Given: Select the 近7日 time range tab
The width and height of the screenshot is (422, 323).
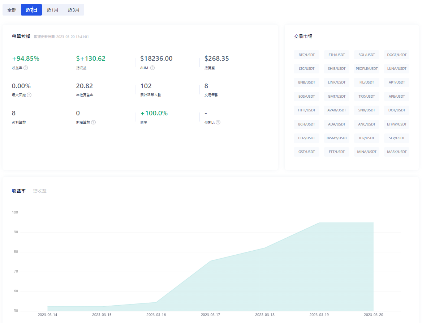Looking at the screenshot, I should tap(31, 10).
